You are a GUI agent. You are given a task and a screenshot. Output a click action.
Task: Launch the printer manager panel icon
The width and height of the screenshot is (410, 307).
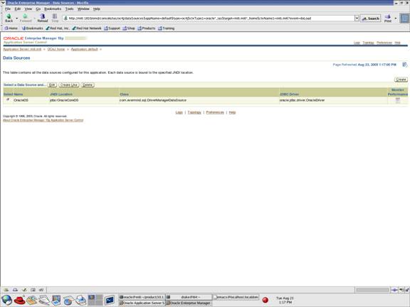pyautogui.click(x=81, y=300)
